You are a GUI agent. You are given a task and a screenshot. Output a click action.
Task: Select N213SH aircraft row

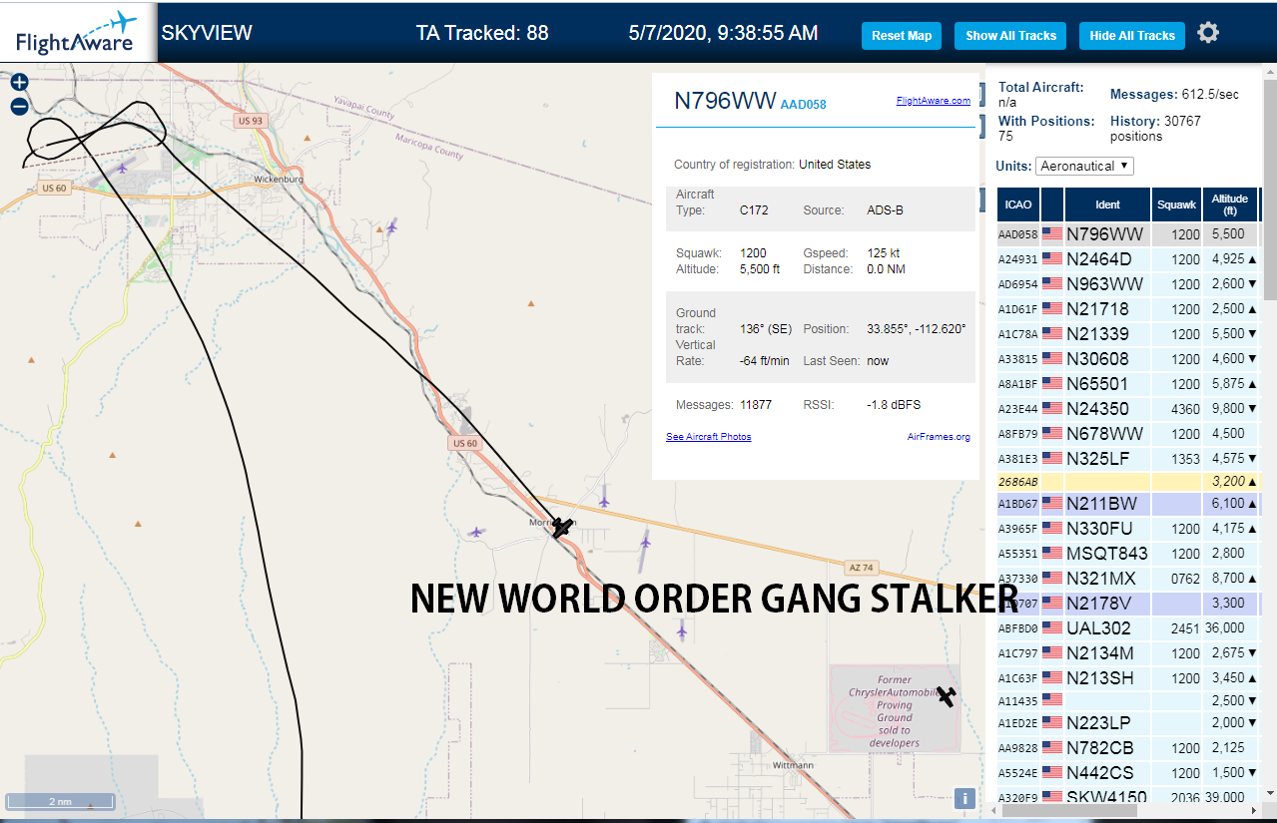click(1128, 678)
